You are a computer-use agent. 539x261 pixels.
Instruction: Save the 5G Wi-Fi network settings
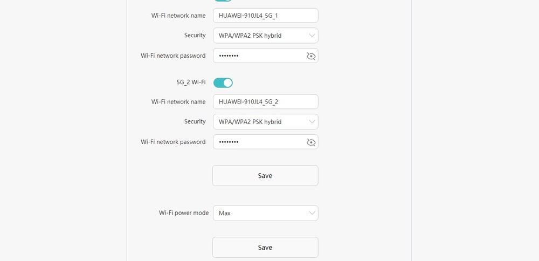pyautogui.click(x=265, y=176)
